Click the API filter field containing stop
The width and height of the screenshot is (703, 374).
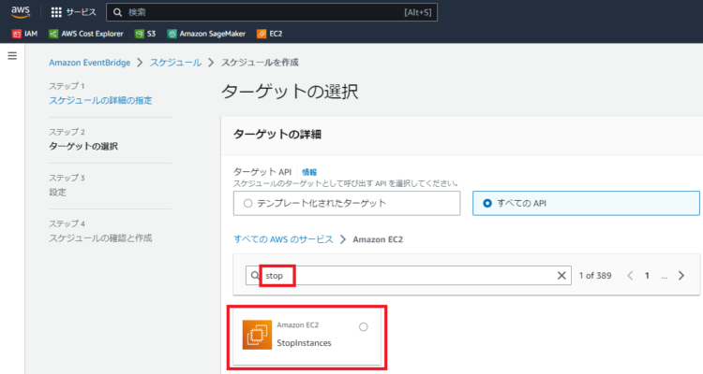coord(409,276)
